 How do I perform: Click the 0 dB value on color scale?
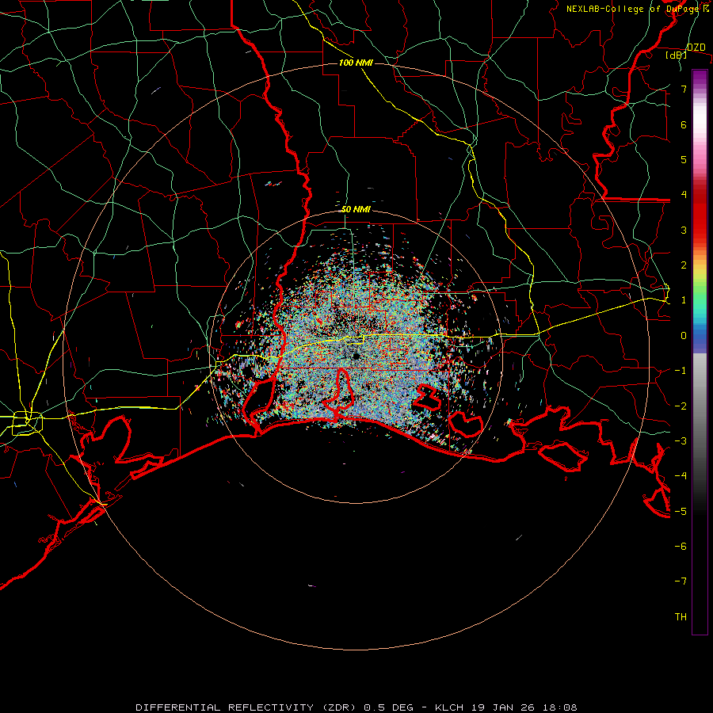(x=684, y=336)
